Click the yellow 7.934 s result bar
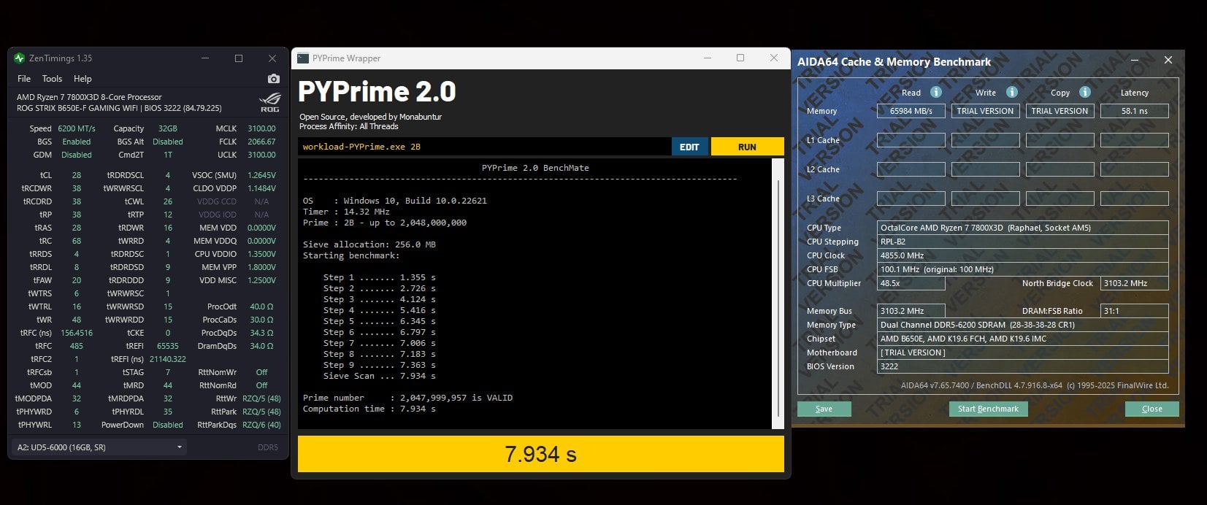The width and height of the screenshot is (1207, 505). (541, 454)
